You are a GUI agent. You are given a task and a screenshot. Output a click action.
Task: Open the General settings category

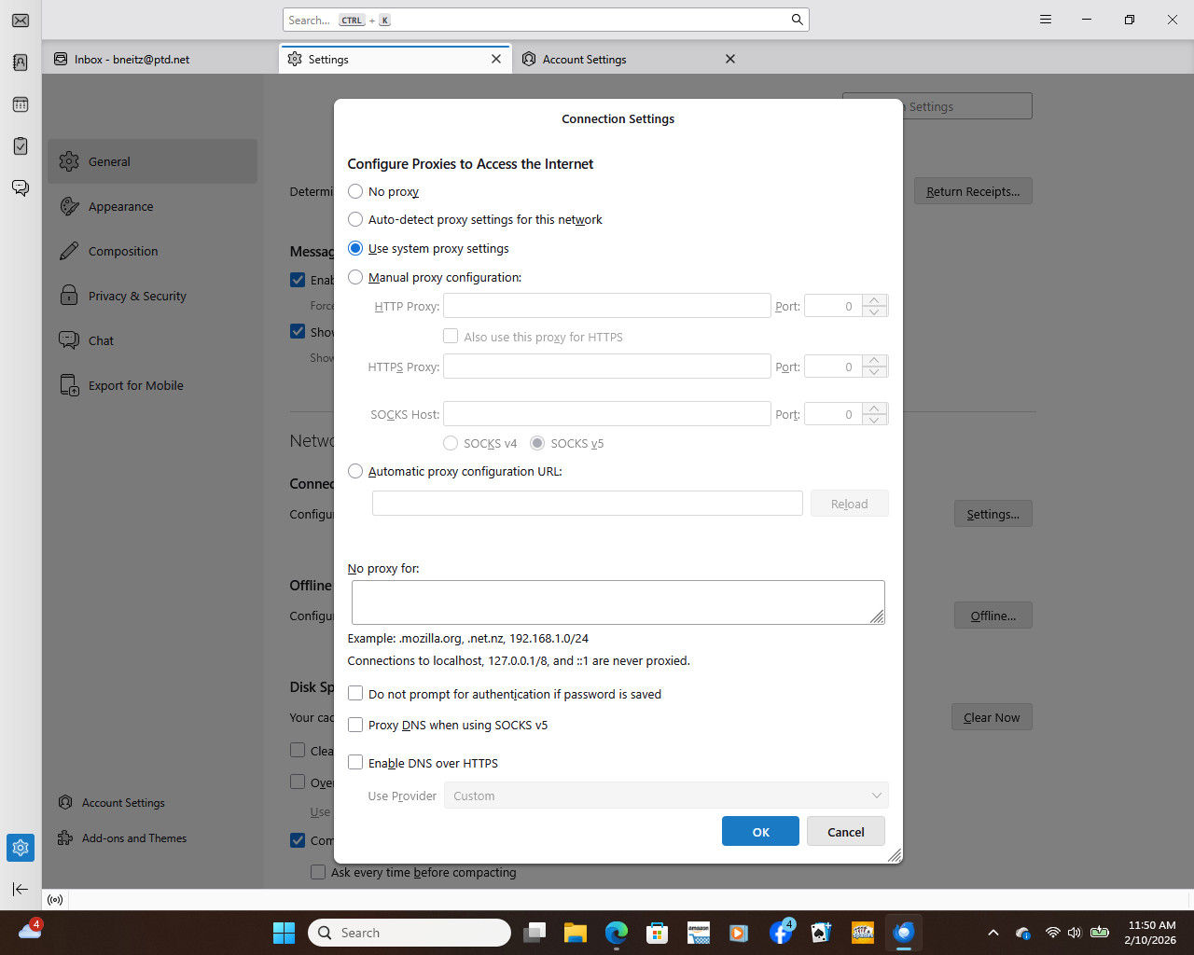pyautogui.click(x=153, y=161)
